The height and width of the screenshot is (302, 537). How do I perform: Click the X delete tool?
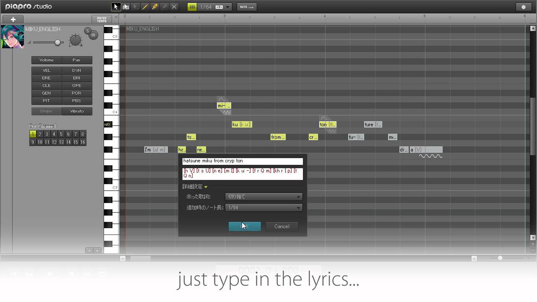tap(174, 7)
